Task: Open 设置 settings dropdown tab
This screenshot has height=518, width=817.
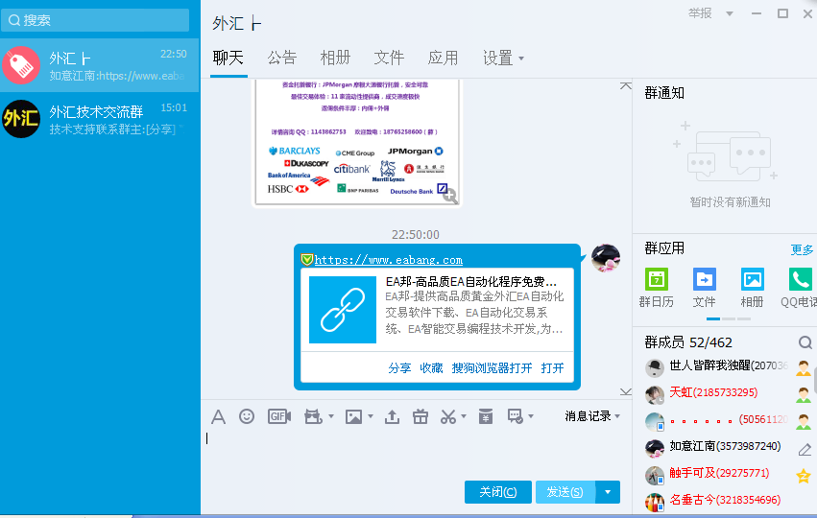Action: click(503, 58)
